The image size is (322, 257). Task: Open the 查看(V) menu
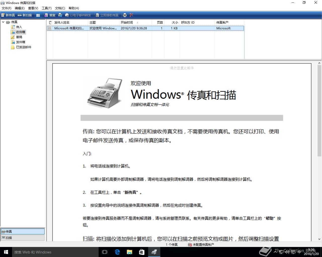(33, 8)
